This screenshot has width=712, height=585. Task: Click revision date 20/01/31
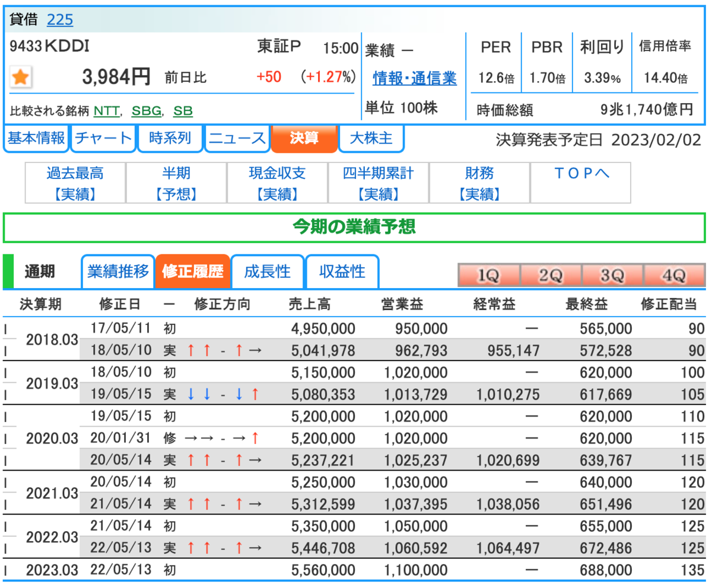click(x=121, y=439)
